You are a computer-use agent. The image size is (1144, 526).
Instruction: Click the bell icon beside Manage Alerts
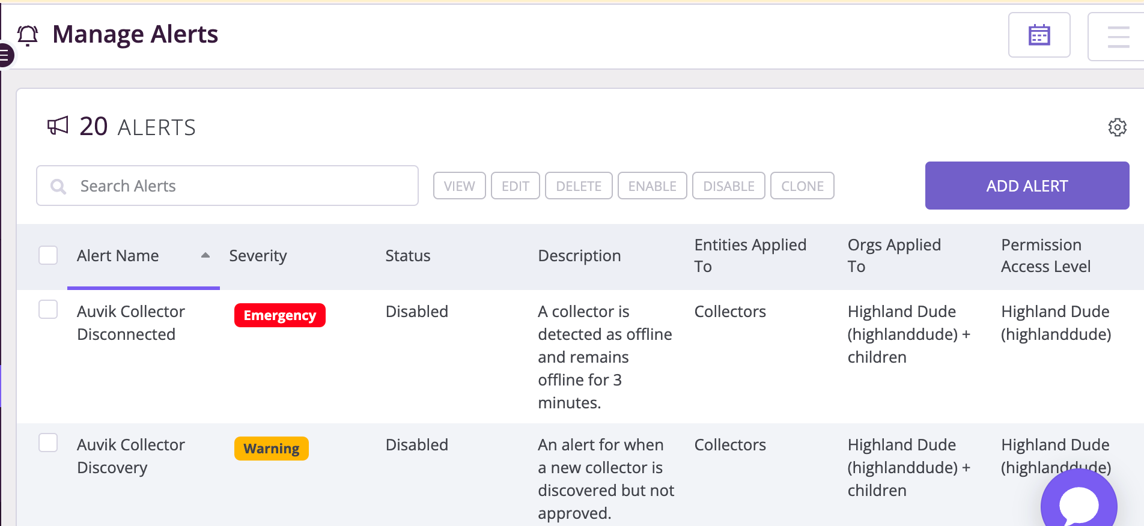tap(28, 35)
